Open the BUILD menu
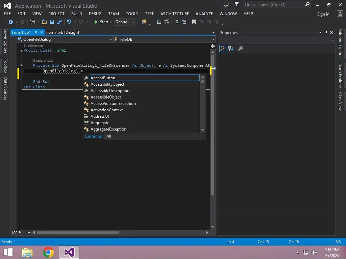This screenshot has height=259, width=346. pyautogui.click(x=77, y=13)
